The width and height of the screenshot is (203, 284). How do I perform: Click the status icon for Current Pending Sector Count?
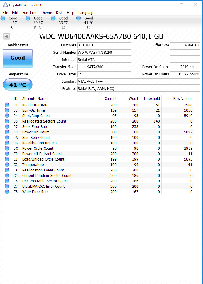pyautogui.click(x=7, y=175)
